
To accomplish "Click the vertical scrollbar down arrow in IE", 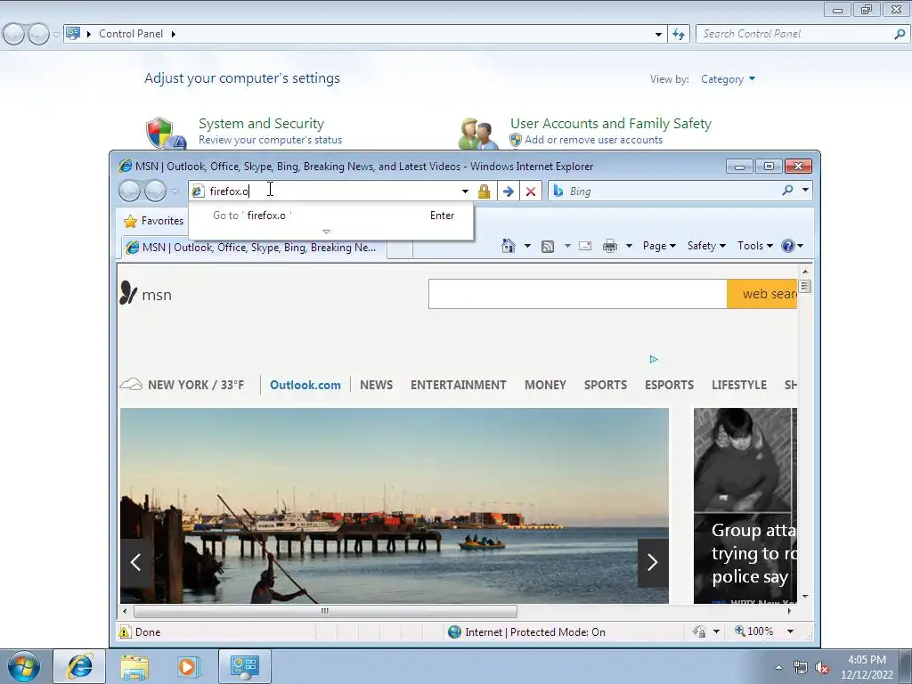I will pyautogui.click(x=805, y=597).
